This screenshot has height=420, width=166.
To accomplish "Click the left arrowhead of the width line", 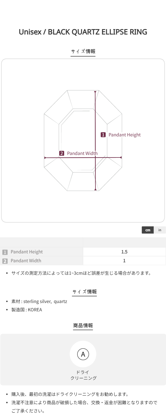I will 45,158.
